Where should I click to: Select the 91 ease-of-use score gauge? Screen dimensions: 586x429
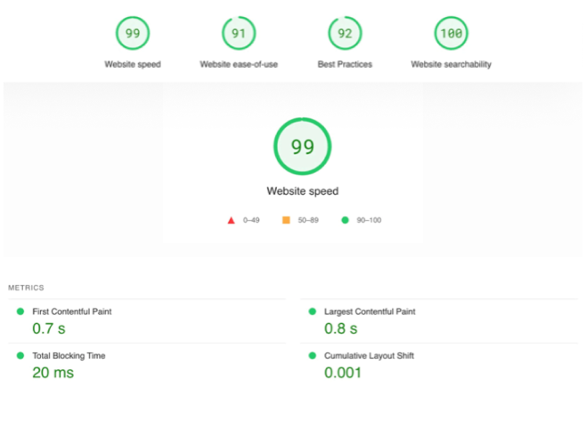tap(239, 34)
